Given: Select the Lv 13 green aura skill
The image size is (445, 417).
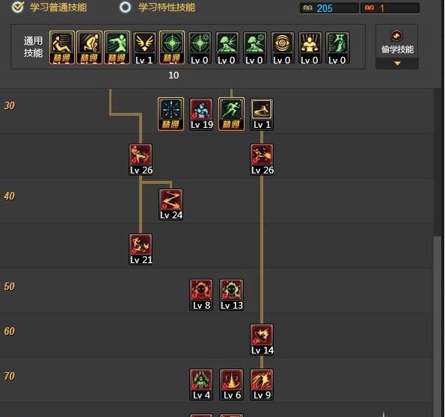Looking at the screenshot, I should 231,294.
